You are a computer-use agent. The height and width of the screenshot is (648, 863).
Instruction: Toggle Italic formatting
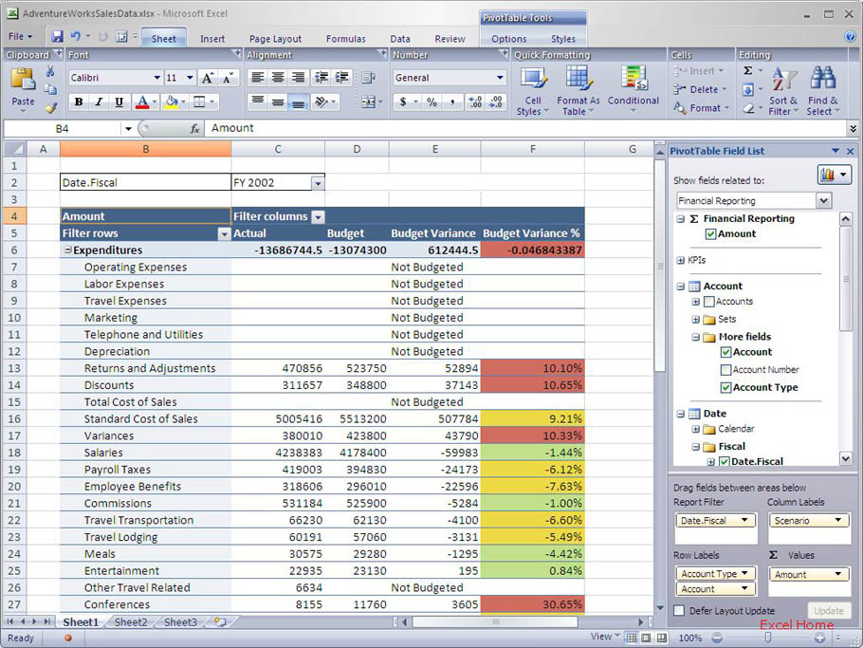coord(99,102)
